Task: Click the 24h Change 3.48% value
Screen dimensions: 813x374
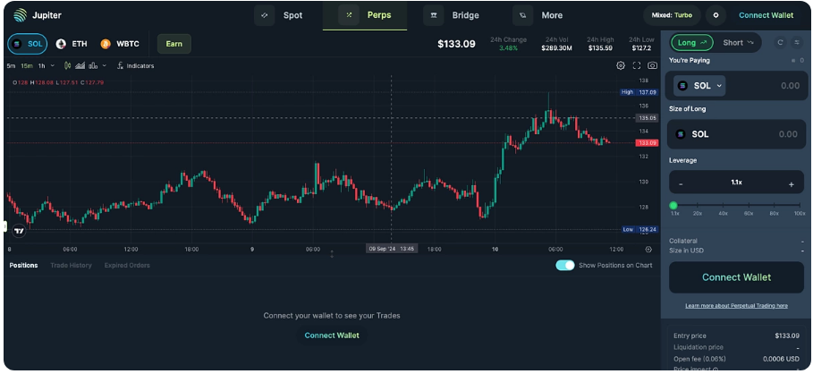Action: point(508,48)
